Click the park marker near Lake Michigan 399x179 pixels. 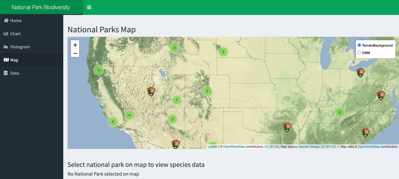pyautogui.click(x=361, y=72)
